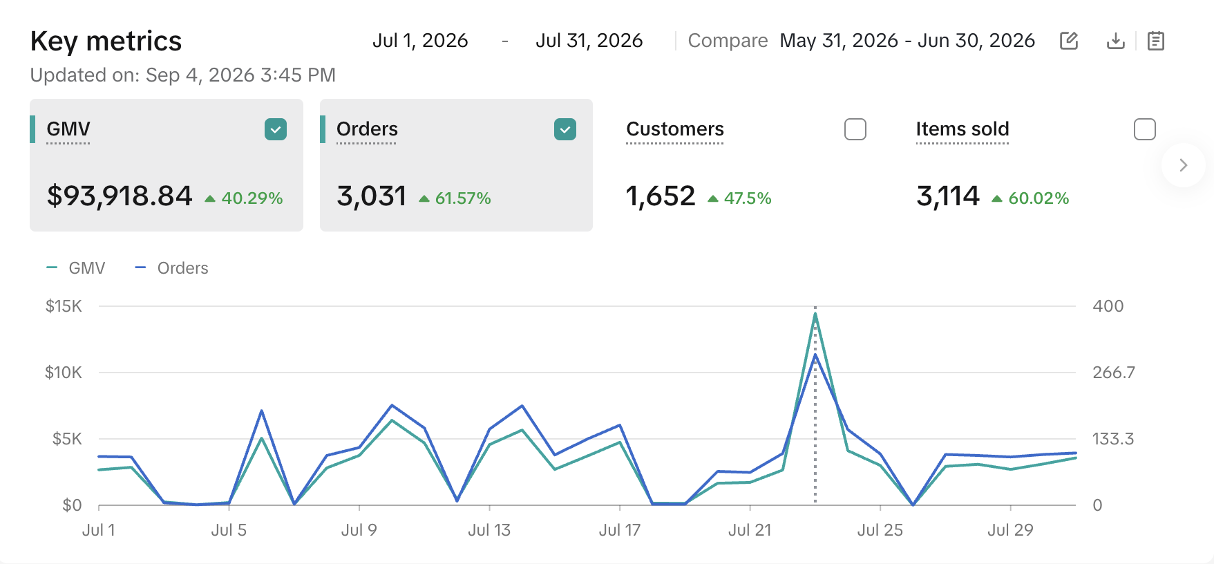This screenshot has width=1214, height=564.
Task: Click the Items sold total 3,114
Action: click(x=948, y=196)
